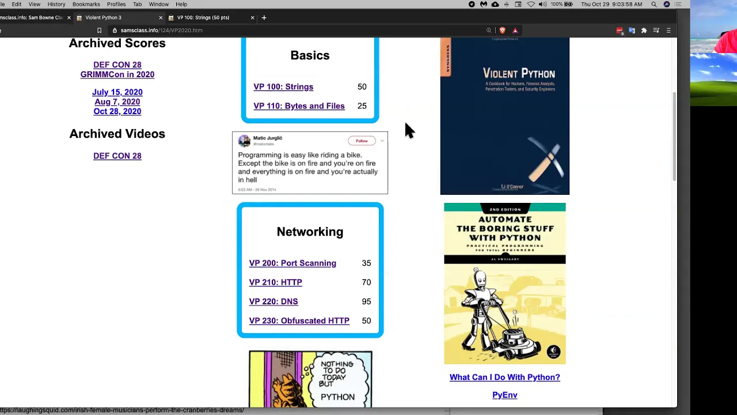The image size is (737, 415).
Task: Open the VP 200: Port Scanning link
Action: pos(292,263)
